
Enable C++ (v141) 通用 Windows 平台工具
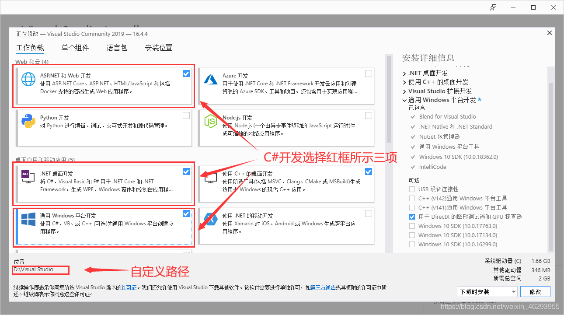click(x=412, y=207)
